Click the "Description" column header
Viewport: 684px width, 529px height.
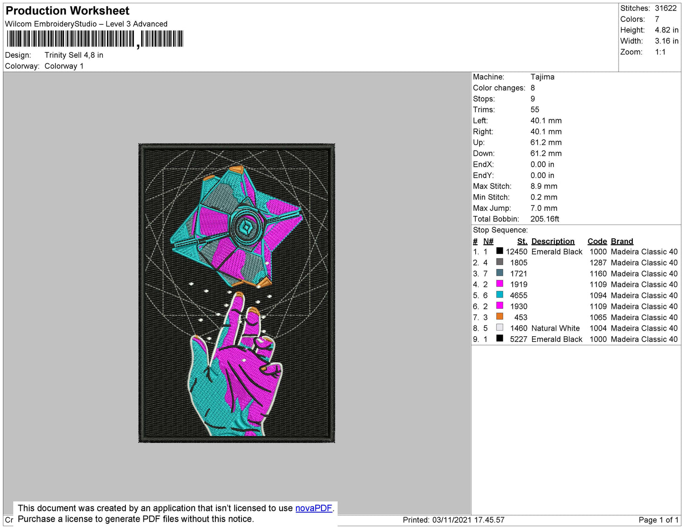coord(553,241)
